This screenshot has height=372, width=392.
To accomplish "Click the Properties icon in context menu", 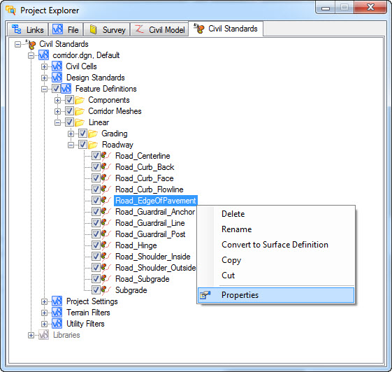I will coord(205,295).
